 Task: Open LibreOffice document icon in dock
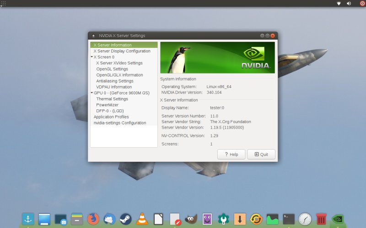pos(158,219)
